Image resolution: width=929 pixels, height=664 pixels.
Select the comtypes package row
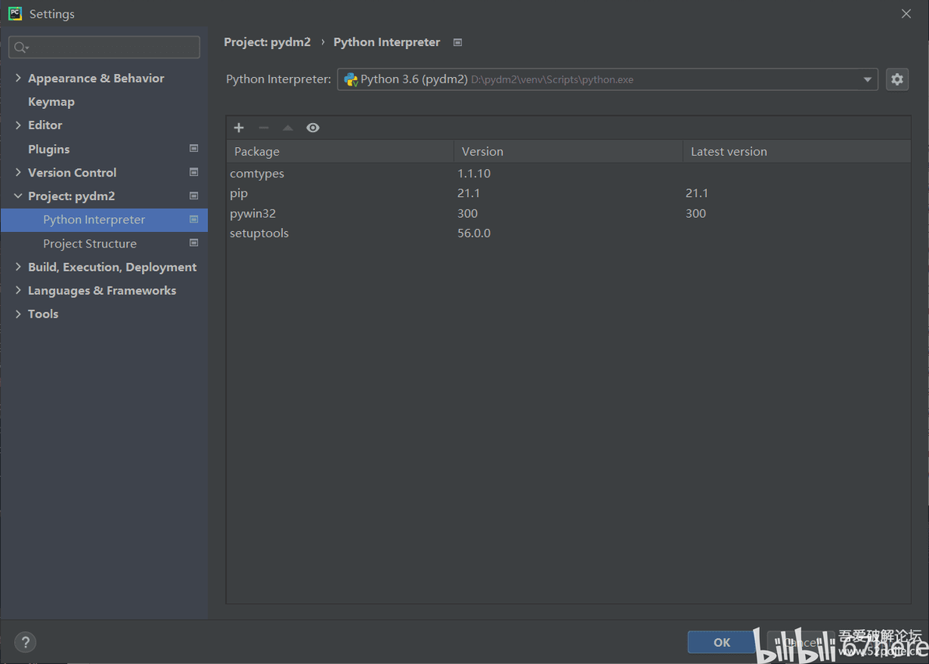coord(568,174)
